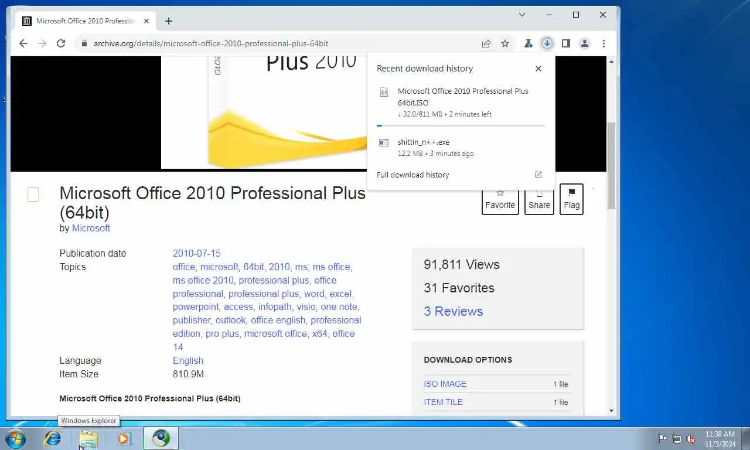Click the network icon in system tray
The image size is (750, 450).
click(x=677, y=438)
